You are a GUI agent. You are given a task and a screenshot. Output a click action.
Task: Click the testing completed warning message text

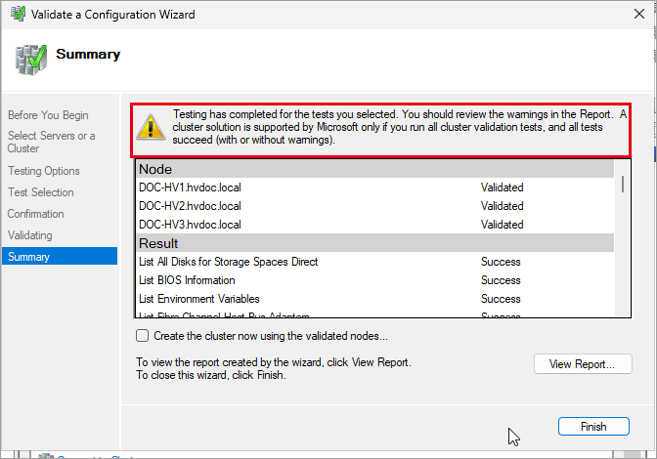coord(399,127)
